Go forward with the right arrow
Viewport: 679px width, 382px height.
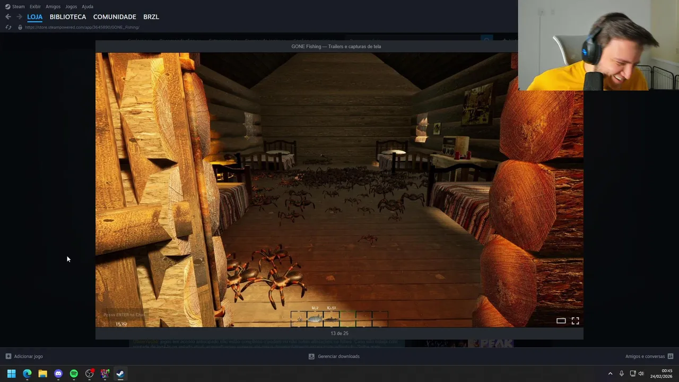click(x=19, y=17)
